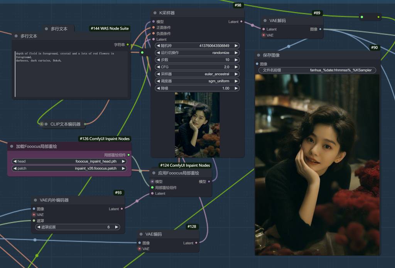Collapse the K采样器 node via its title dot
This screenshot has height=268, width=395.
pyautogui.click(x=155, y=13)
